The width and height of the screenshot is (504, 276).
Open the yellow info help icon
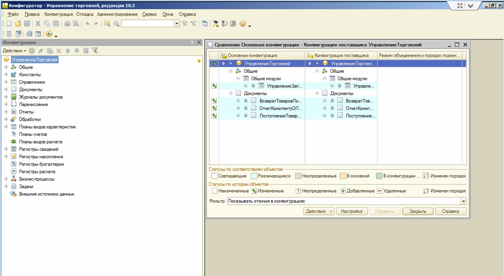(x=243, y=24)
